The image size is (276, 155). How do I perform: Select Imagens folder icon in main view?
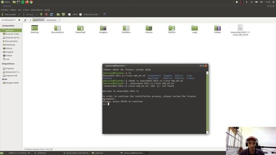coord(103,29)
